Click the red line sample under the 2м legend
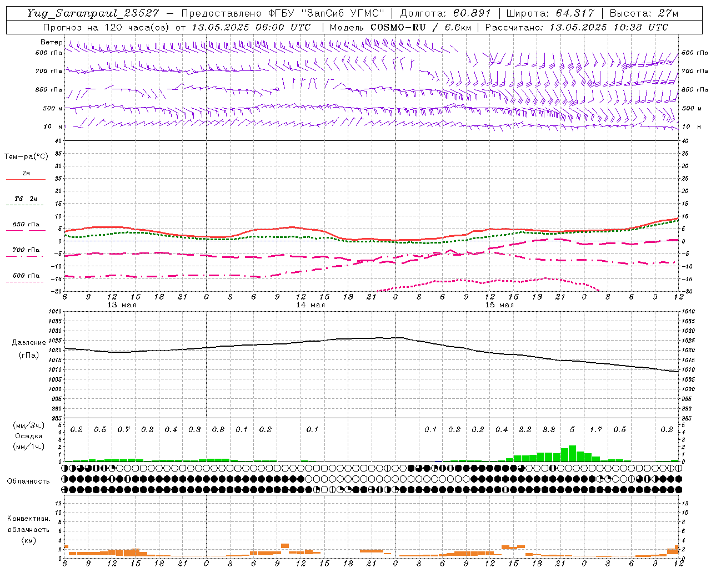 coord(26,180)
